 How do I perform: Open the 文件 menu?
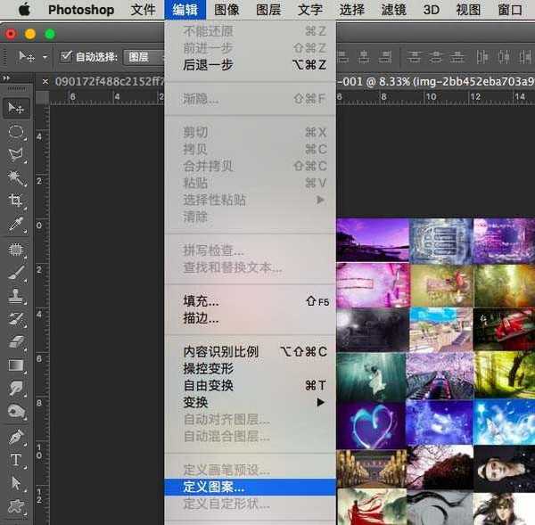(x=143, y=10)
